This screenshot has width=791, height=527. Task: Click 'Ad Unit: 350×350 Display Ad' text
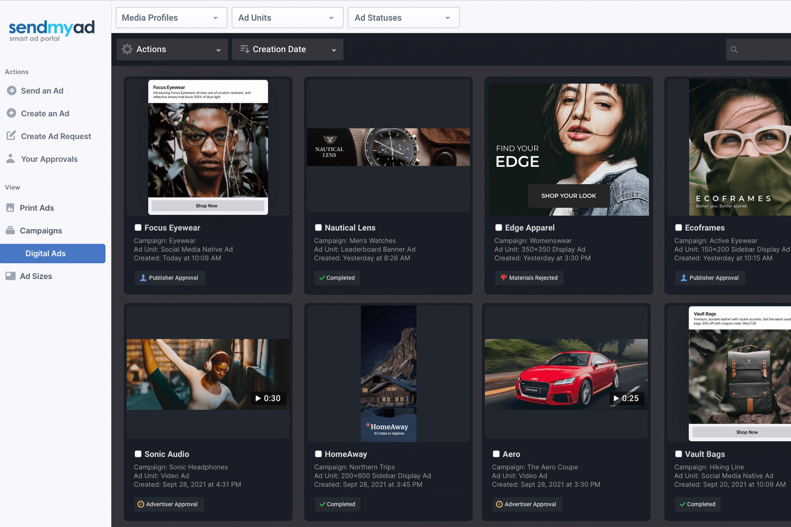(x=539, y=249)
